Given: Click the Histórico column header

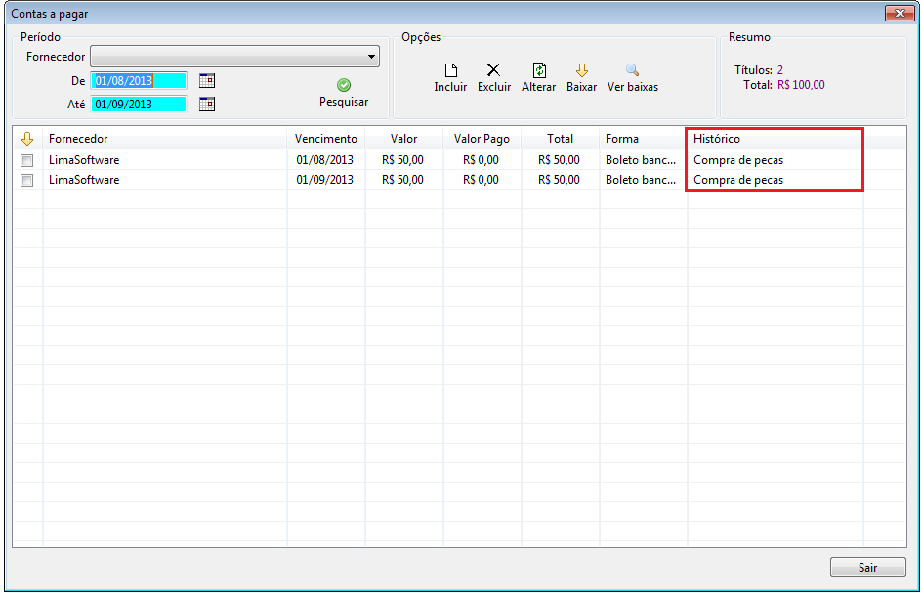Looking at the screenshot, I should point(776,139).
